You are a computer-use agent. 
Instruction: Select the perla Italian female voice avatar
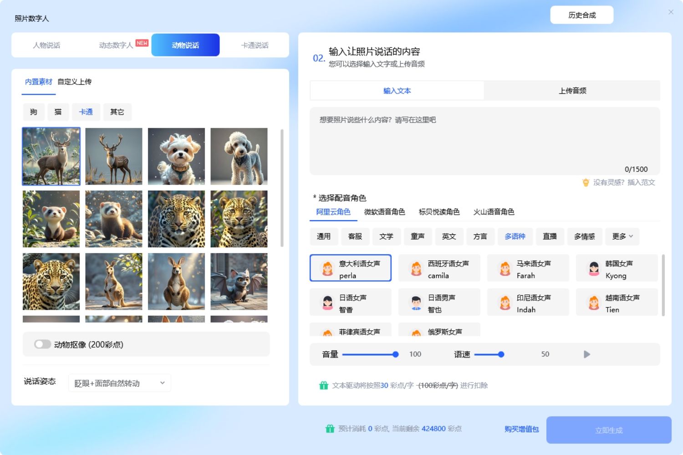click(350, 268)
